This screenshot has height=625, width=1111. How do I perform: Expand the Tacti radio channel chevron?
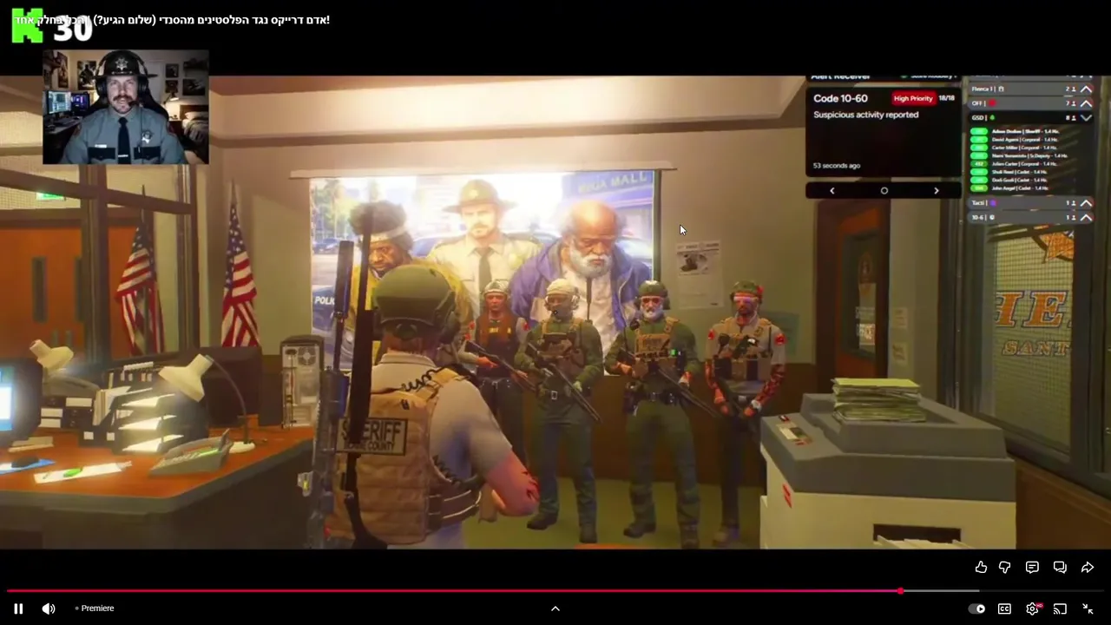pyautogui.click(x=1086, y=203)
